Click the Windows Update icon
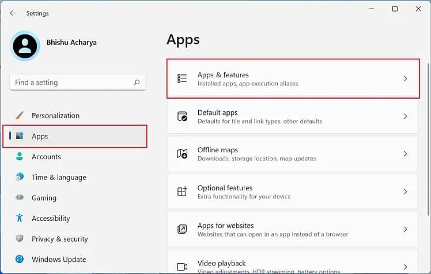The image size is (431, 274). click(x=20, y=260)
